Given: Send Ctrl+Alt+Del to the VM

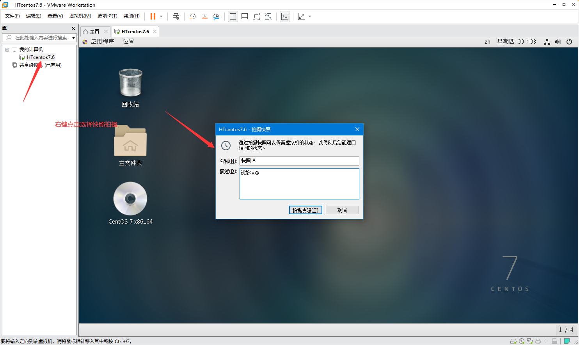Looking at the screenshot, I should pos(176,16).
